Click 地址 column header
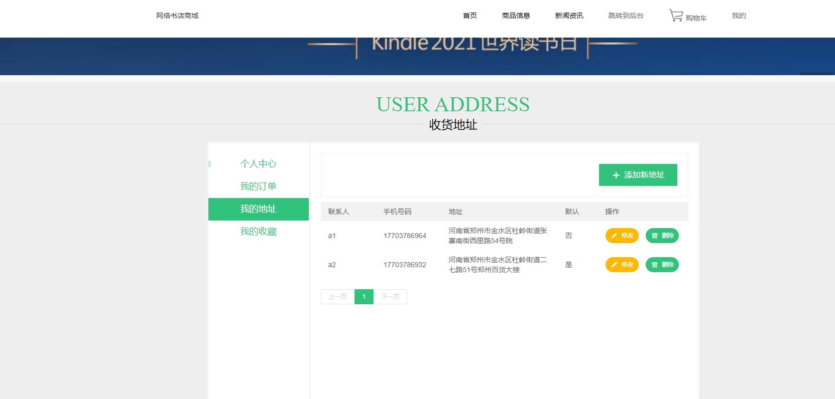 (x=455, y=212)
